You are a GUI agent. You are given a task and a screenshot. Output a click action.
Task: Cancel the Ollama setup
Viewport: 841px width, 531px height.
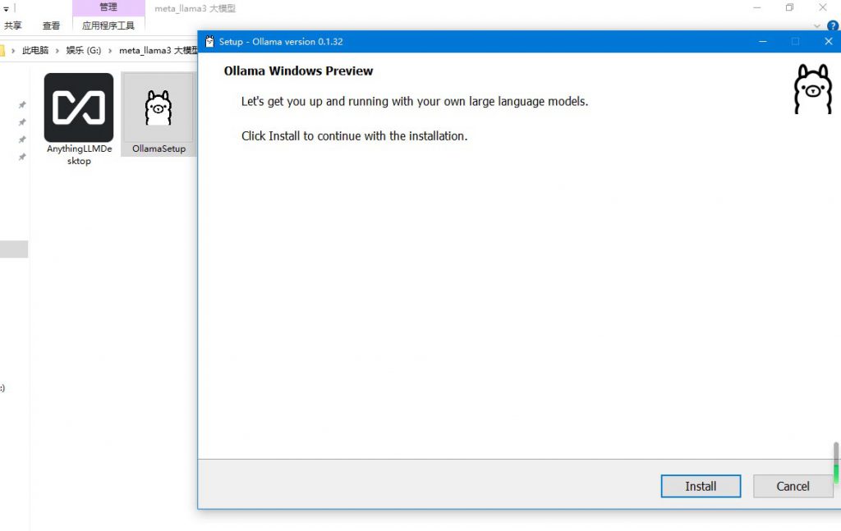[793, 486]
